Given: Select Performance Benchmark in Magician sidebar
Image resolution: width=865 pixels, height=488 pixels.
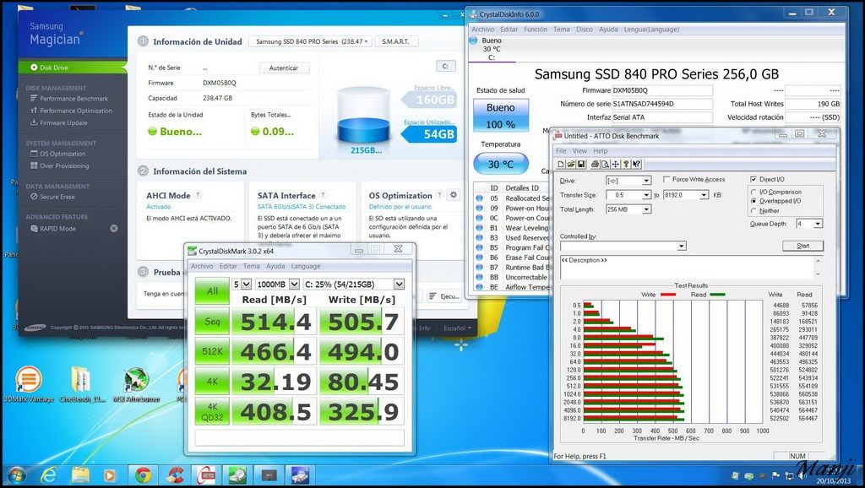Looking at the screenshot, I should (73, 99).
